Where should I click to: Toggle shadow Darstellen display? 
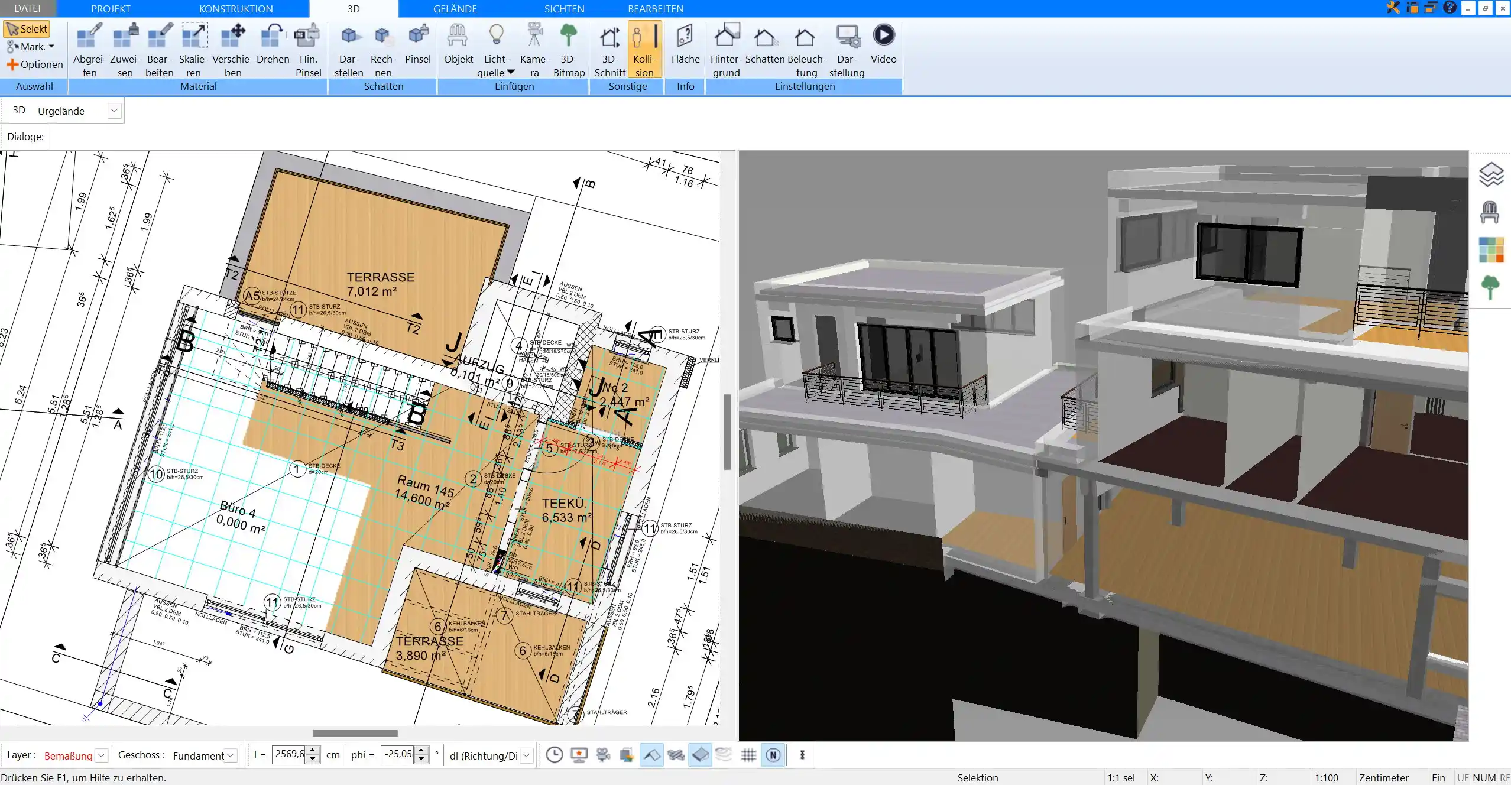(x=349, y=50)
